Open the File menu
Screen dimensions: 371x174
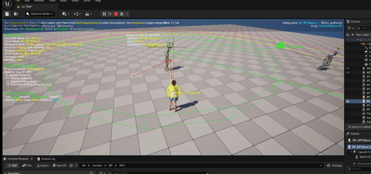(x=18, y=1)
